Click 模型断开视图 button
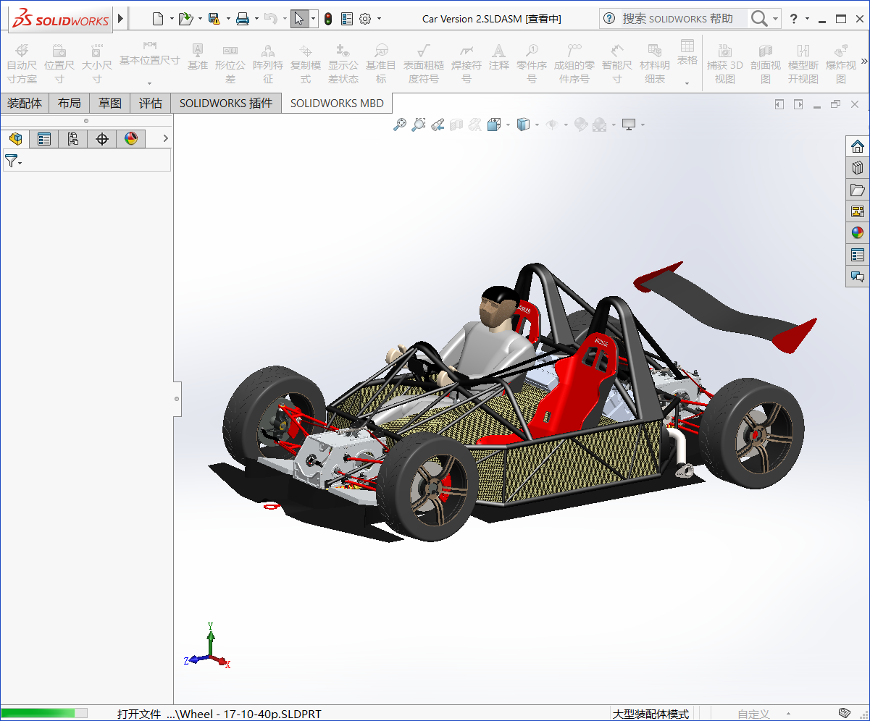This screenshot has height=721, width=870. 803,62
